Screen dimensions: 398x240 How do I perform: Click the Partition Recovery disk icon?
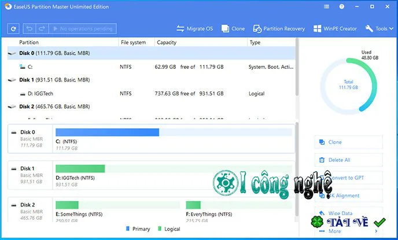(x=257, y=29)
